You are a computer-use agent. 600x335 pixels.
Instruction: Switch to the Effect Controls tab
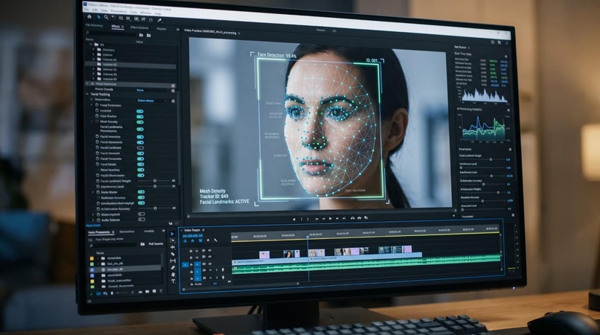tap(140, 28)
